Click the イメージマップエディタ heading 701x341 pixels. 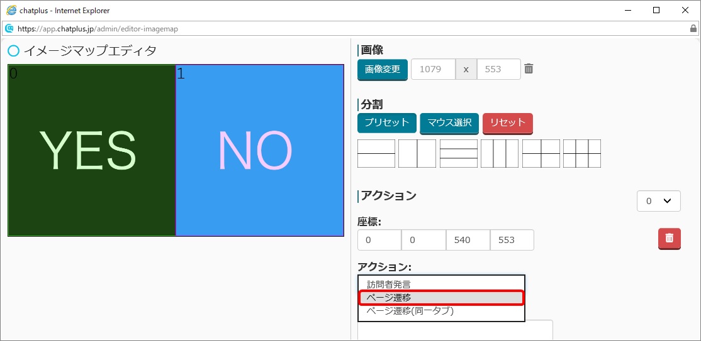pos(90,51)
